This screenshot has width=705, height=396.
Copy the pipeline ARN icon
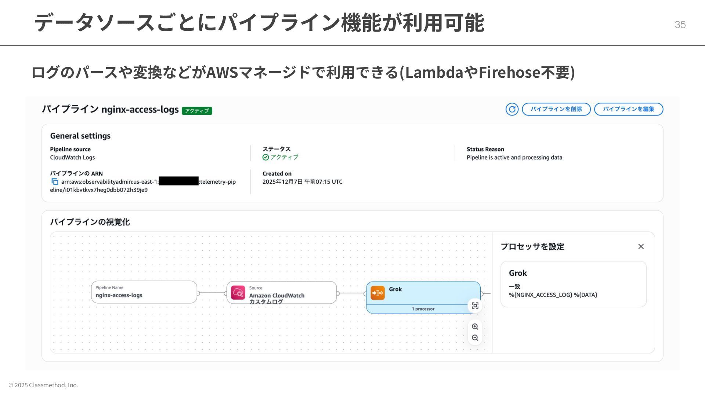pyautogui.click(x=55, y=182)
